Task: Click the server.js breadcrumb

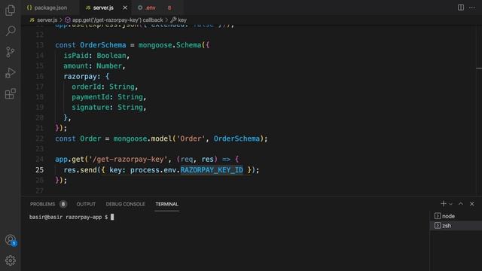Action: click(x=44, y=20)
